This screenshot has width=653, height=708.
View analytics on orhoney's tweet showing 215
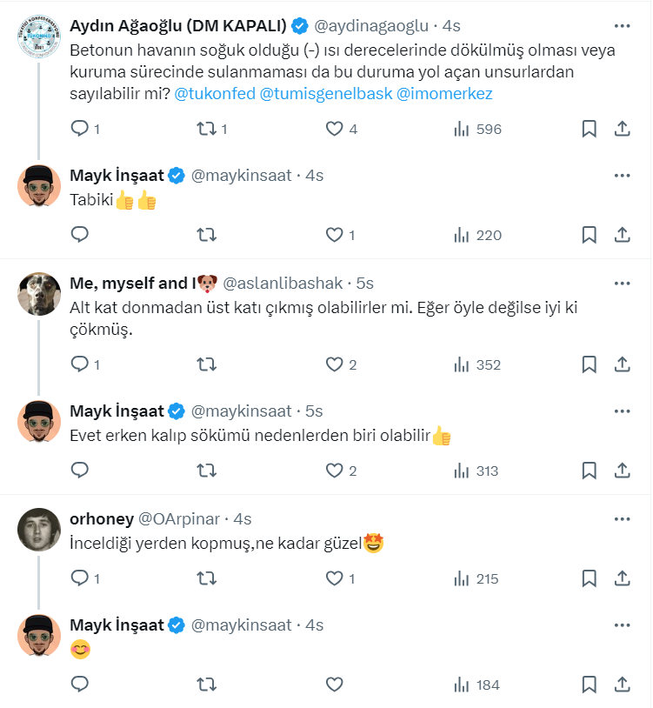[x=477, y=578]
